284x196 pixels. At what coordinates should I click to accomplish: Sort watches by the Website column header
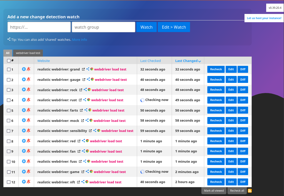[43, 60]
